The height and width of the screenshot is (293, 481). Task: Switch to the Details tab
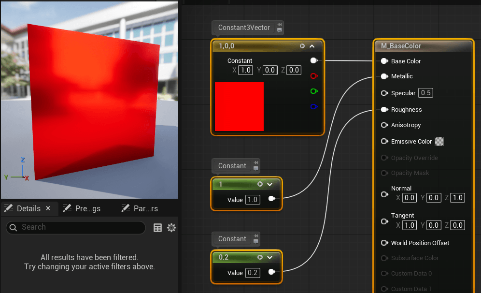click(28, 208)
